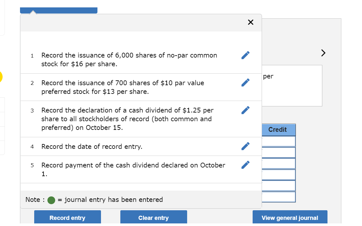The image size is (362, 226).
Task: Click the row for recording the date of record
Action: pos(129,146)
